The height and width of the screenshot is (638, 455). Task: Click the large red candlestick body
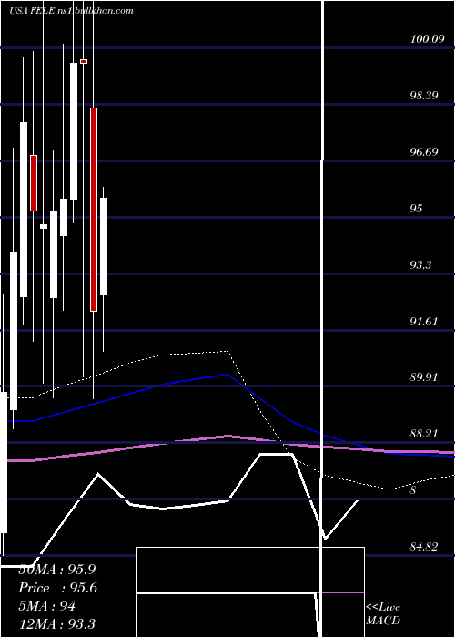coord(94,210)
